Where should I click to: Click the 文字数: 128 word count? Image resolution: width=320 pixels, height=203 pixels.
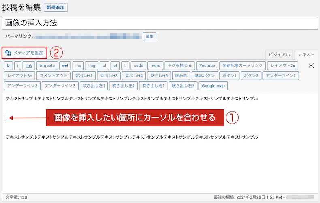point(16,197)
